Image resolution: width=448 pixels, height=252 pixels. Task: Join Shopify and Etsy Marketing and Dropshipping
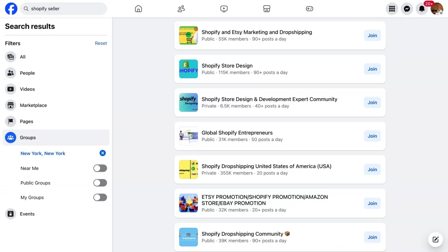372,35
